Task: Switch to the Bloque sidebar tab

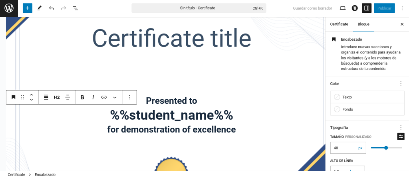Action: [x=363, y=24]
